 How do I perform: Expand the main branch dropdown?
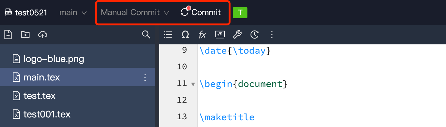[x=73, y=13]
